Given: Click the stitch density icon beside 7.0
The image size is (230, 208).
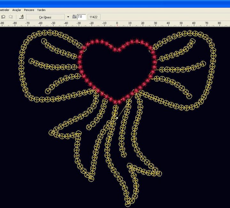Looking at the screenshot, I should click(x=74, y=17).
